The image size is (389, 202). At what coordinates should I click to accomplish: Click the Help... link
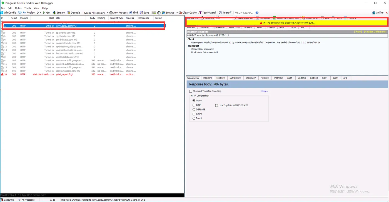264,91
